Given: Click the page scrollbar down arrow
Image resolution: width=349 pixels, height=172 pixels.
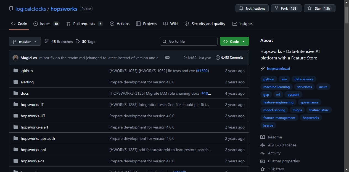Looking at the screenshot, I should pyautogui.click(x=347, y=170).
